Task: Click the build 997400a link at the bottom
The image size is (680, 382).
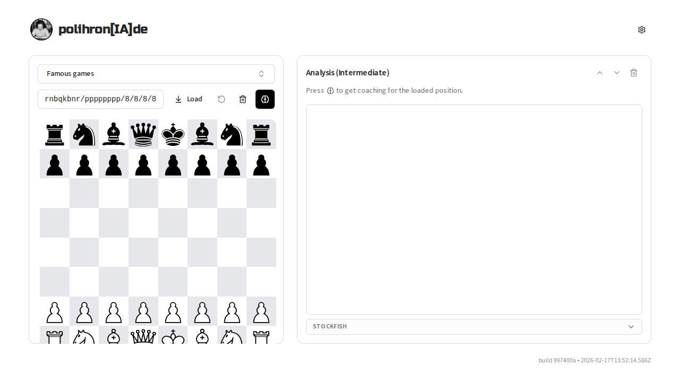Action: click(x=557, y=360)
